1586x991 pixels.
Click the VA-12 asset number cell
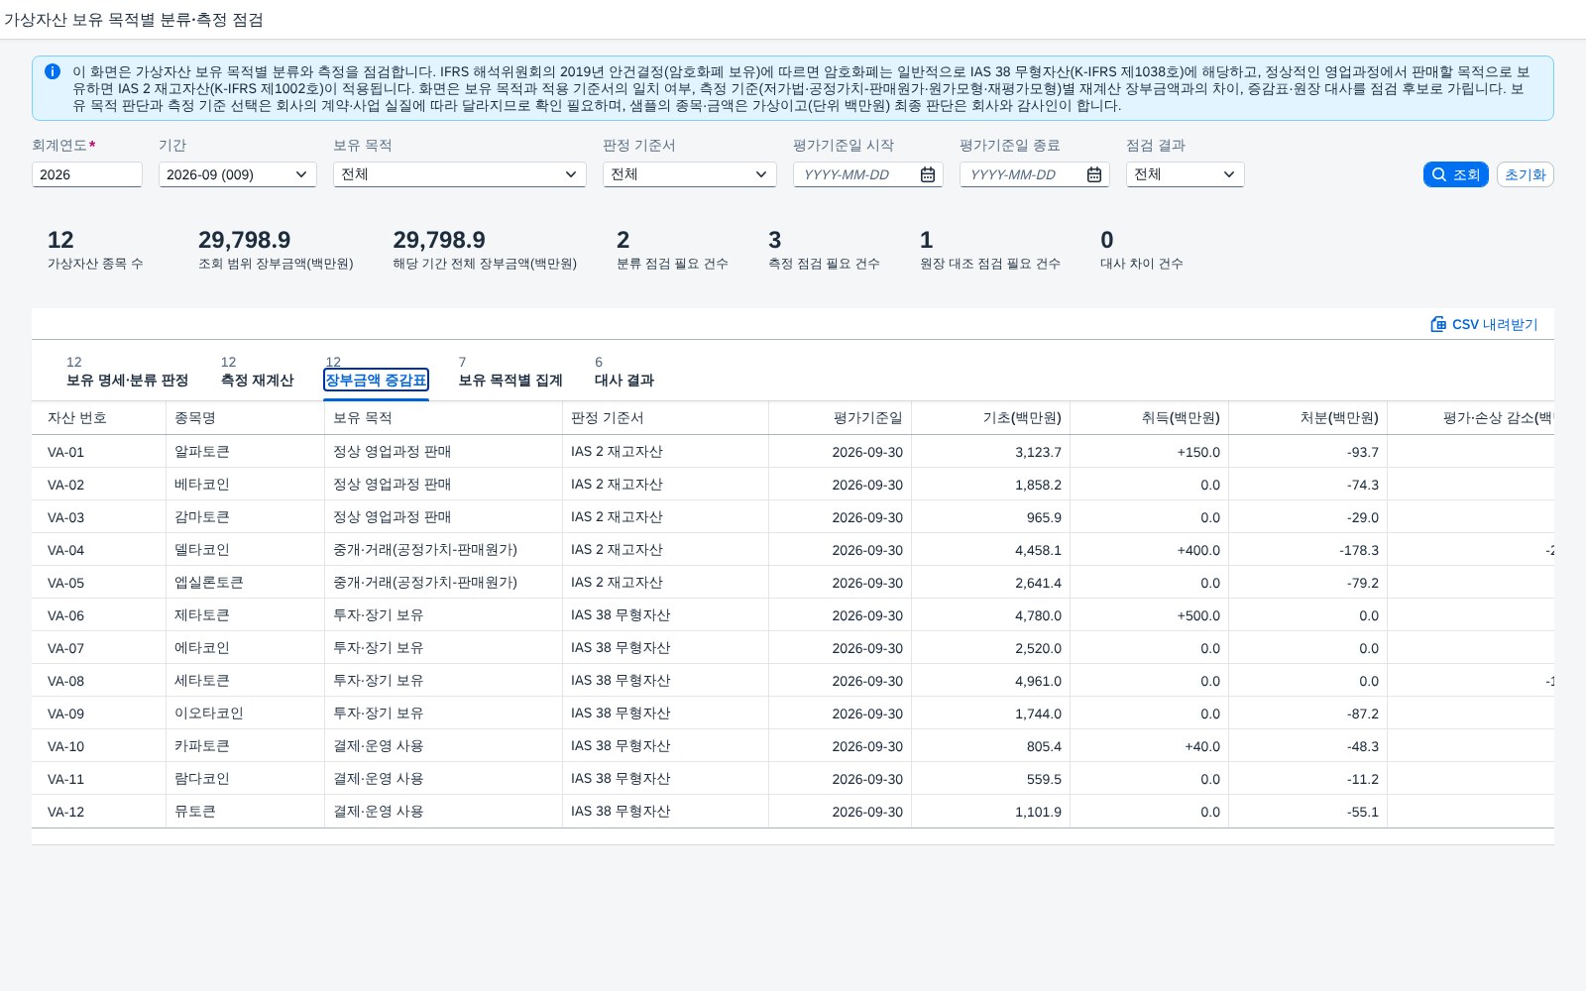(x=99, y=812)
